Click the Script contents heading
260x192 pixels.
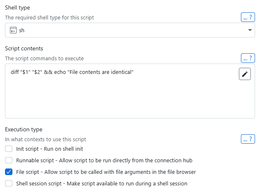[24, 48]
